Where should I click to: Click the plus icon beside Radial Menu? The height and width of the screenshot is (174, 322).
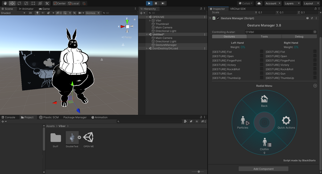(315, 86)
